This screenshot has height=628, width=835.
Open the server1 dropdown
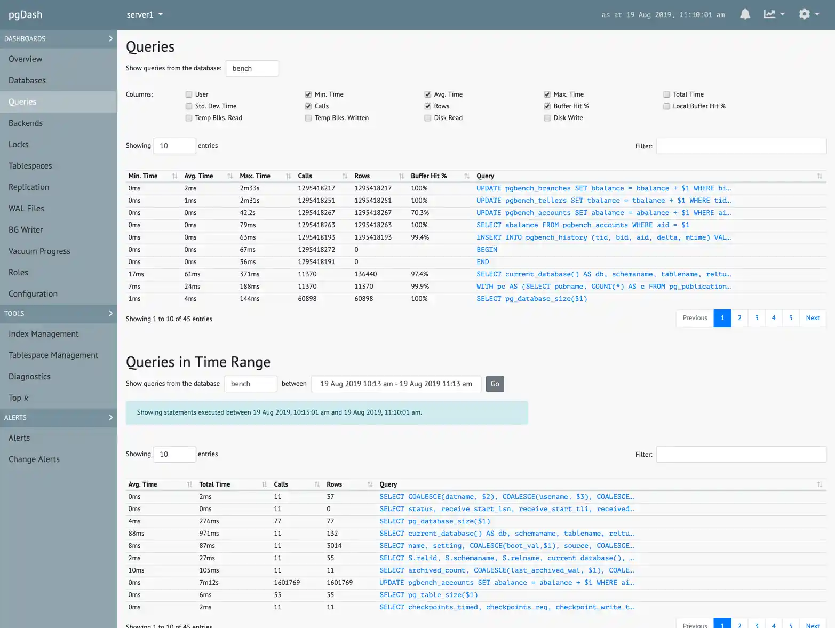click(145, 15)
